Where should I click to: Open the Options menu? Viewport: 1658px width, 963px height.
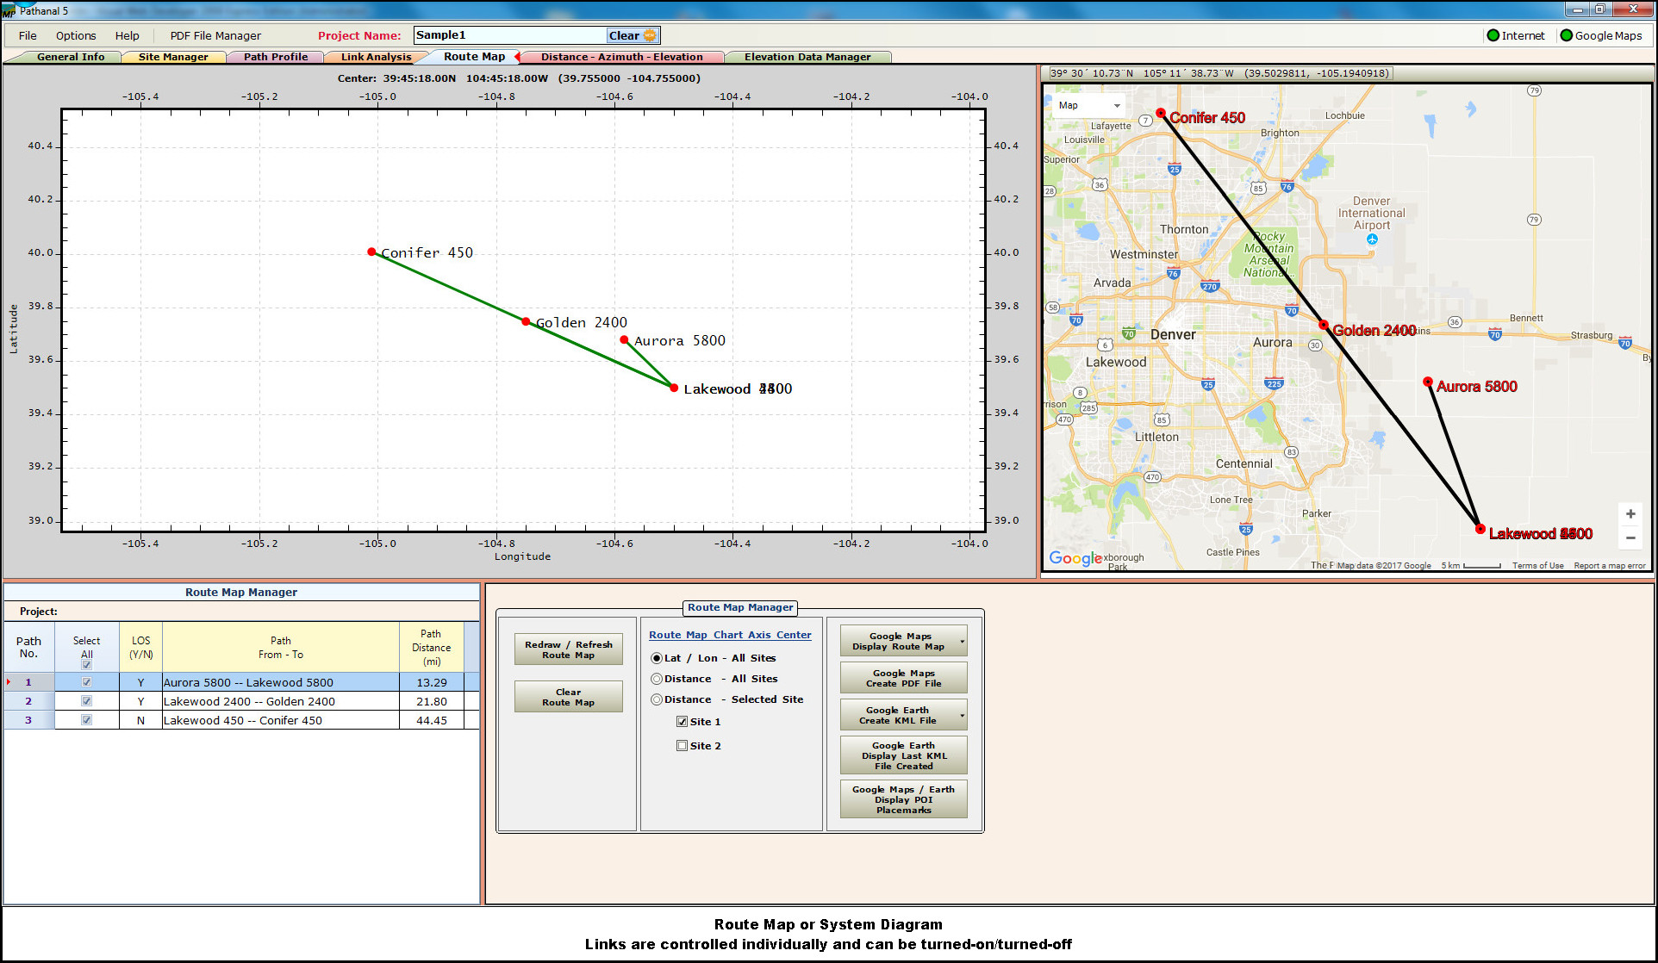pyautogui.click(x=76, y=35)
